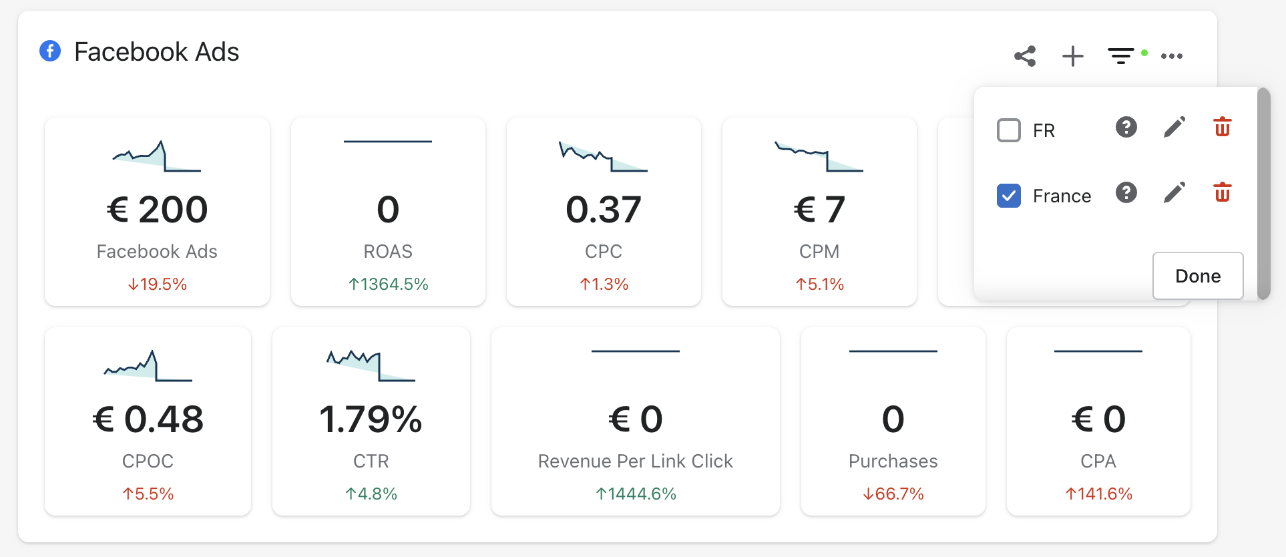The height and width of the screenshot is (557, 1286).
Task: Edit the France filter with pencil icon
Action: (x=1174, y=193)
